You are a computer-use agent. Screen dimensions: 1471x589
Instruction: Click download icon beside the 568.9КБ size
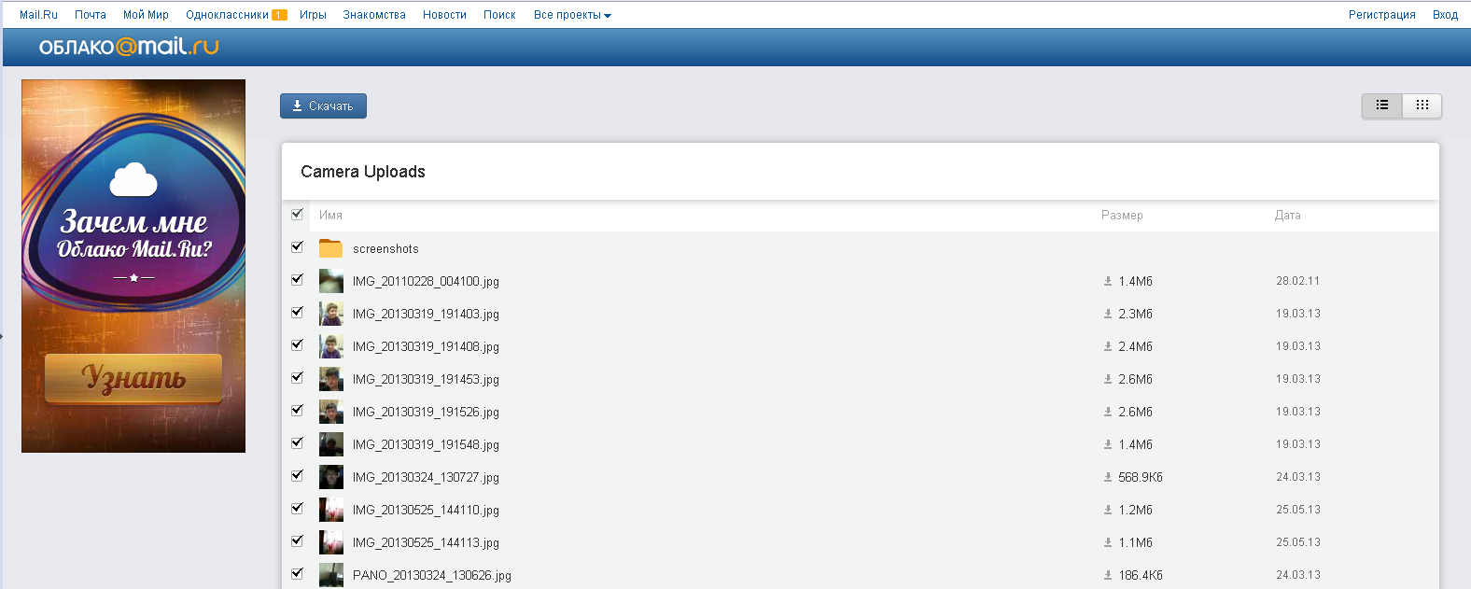(x=1108, y=478)
